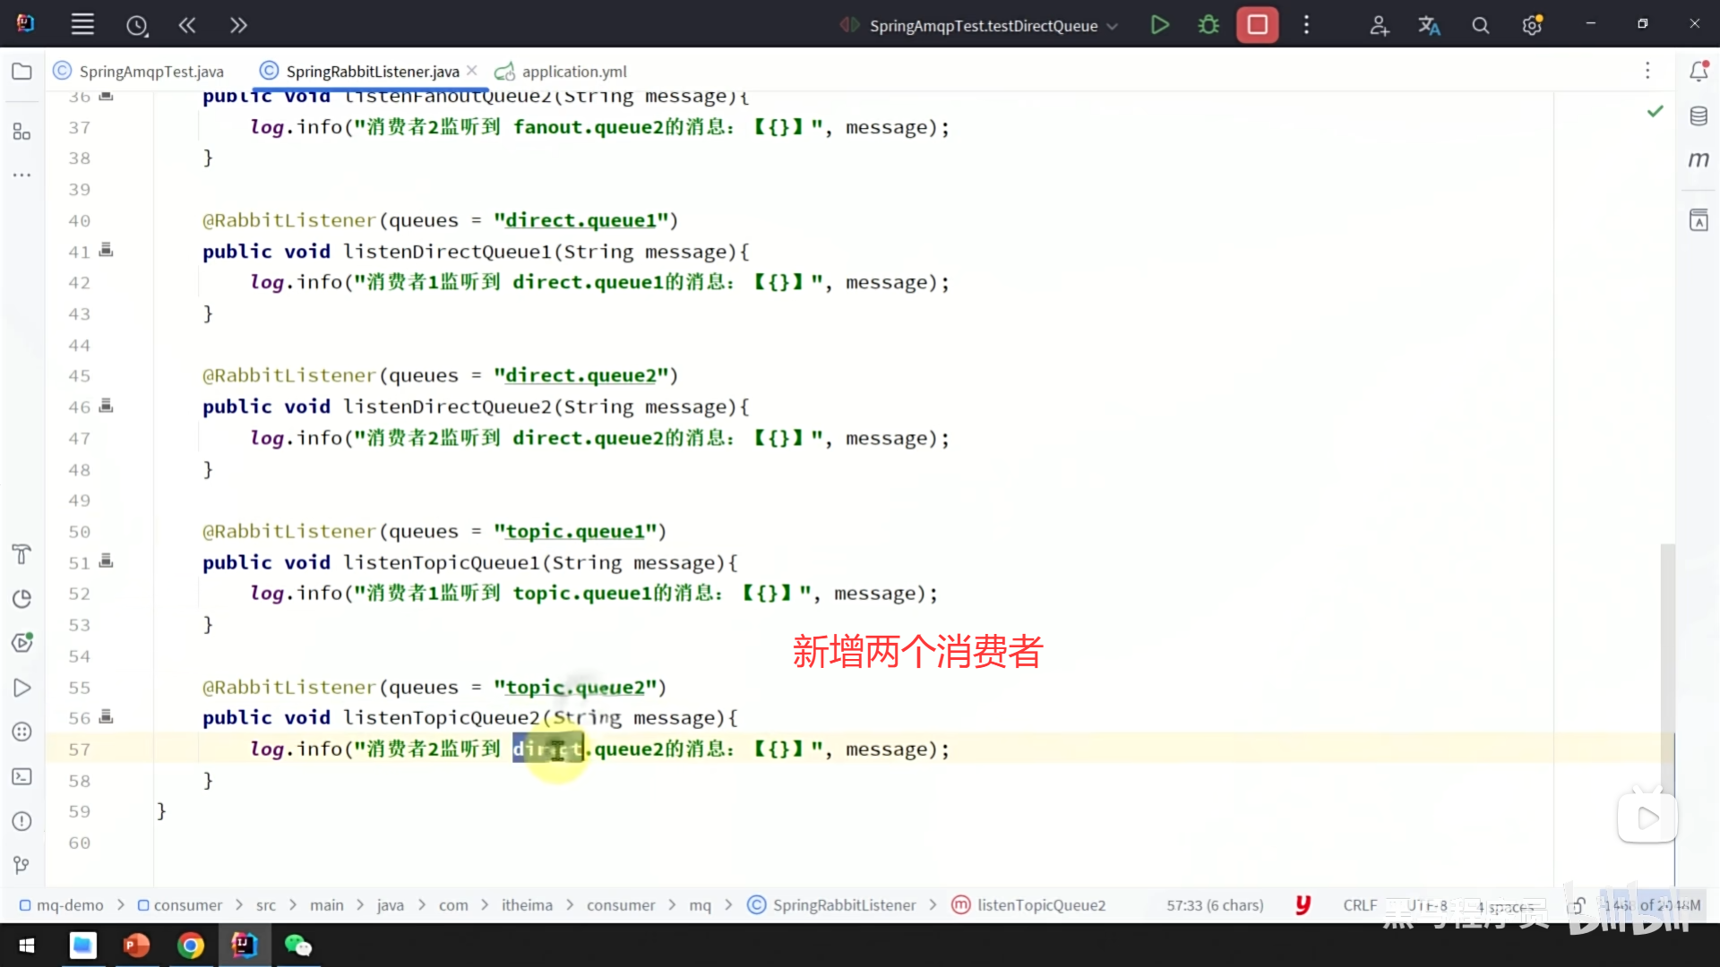Open the Terminal tool window icon
Screen dimensions: 1720x967
pyautogui.click(x=21, y=776)
